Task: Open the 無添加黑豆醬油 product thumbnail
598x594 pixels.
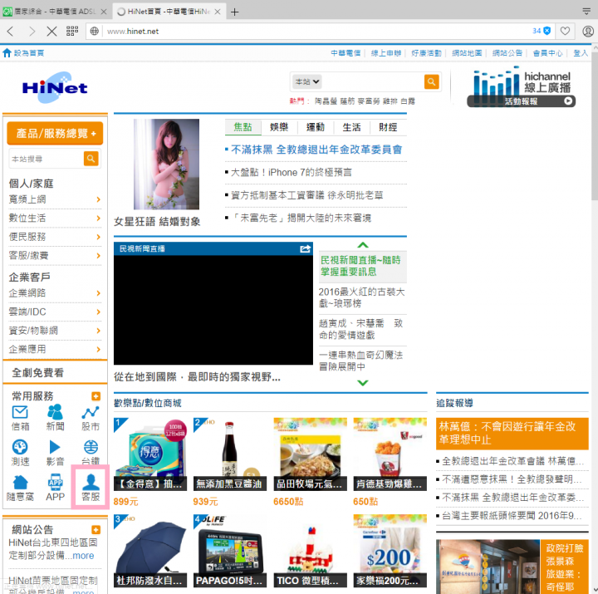Action: 229,454
